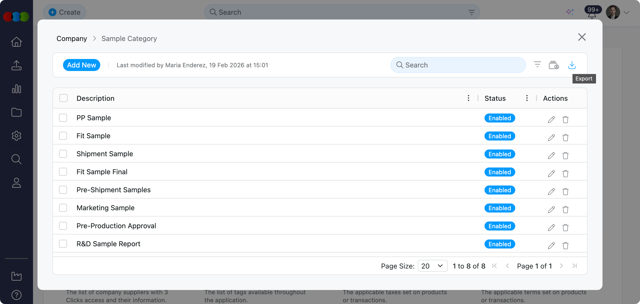Click the Create button
Viewport: 640px width, 304px height.
coord(64,12)
